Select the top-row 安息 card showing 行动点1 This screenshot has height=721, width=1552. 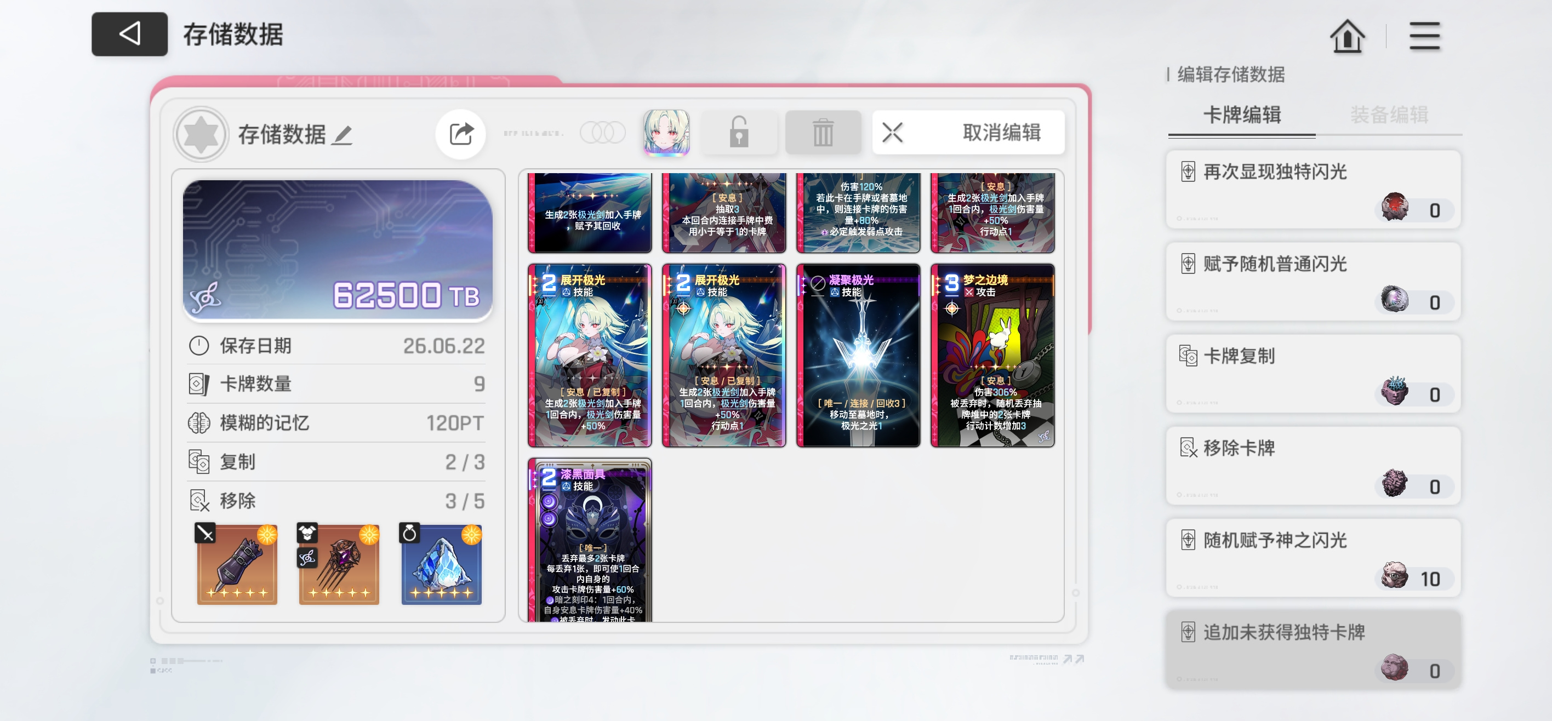(x=993, y=213)
